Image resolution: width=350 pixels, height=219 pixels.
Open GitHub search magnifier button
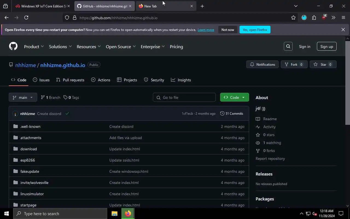[288, 47]
